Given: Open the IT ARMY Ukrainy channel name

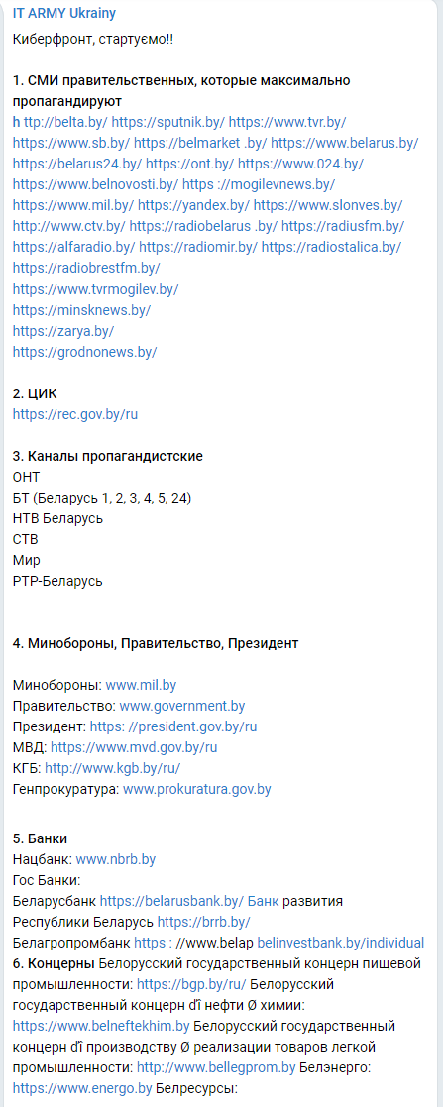Looking at the screenshot, I should [x=64, y=14].
